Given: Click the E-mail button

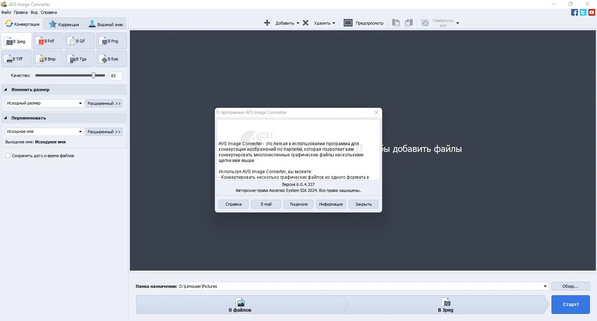Looking at the screenshot, I should point(266,204).
